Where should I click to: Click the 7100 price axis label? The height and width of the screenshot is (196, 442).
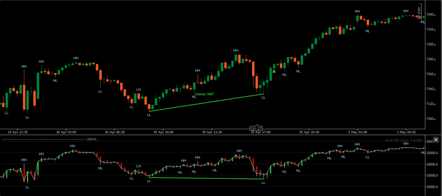tap(432, 118)
